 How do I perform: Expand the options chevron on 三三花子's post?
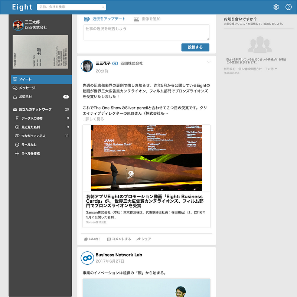point(209,62)
